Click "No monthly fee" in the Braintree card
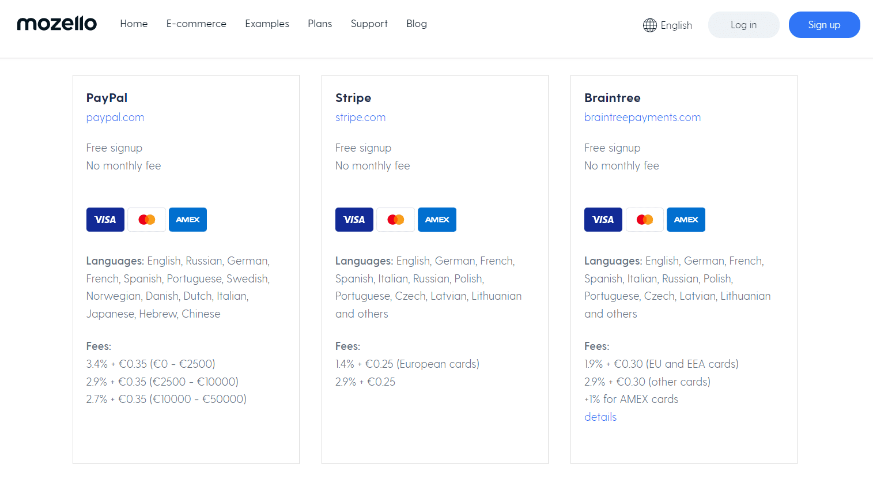The height and width of the screenshot is (479, 873). (622, 165)
